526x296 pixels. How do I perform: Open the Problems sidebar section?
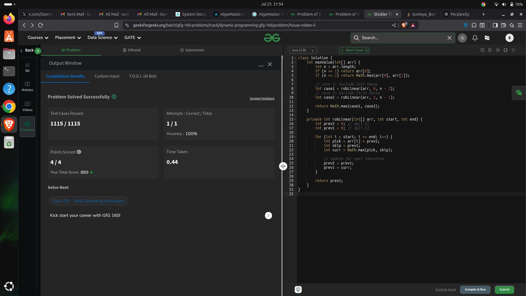[x=27, y=127]
